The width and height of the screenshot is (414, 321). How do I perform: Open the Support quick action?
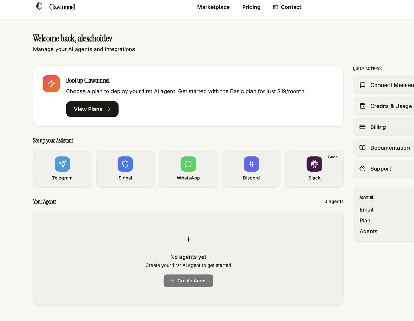[383, 169]
